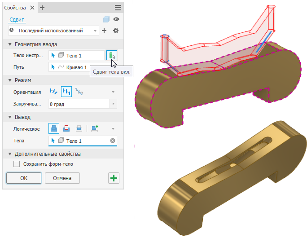Toggle the solid sweep body-on icon
Viewport: 307px width, 238px height.
click(x=112, y=55)
